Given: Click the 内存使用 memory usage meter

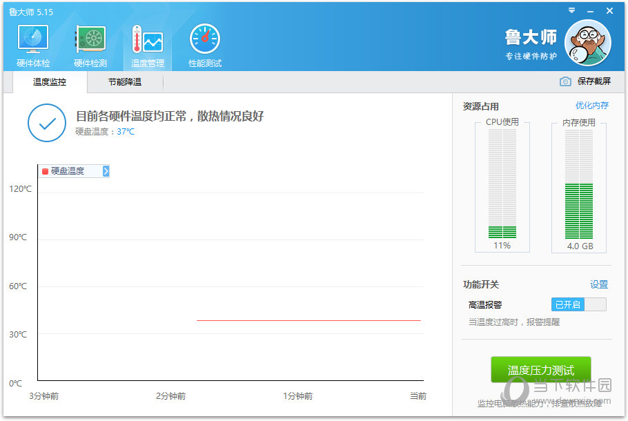Looking at the screenshot, I should click(x=578, y=183).
